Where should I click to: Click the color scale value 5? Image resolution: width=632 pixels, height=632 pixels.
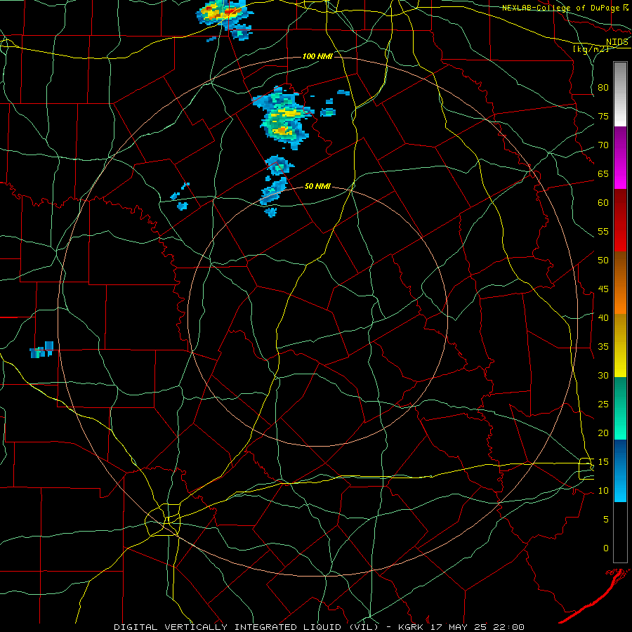tap(606, 519)
